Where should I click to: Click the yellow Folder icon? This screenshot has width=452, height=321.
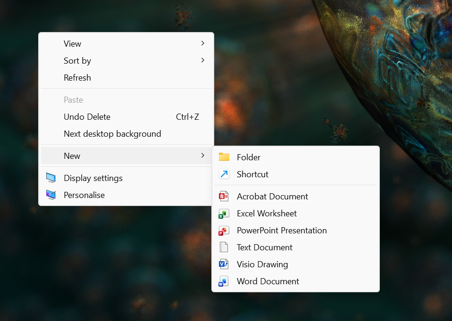tap(224, 157)
